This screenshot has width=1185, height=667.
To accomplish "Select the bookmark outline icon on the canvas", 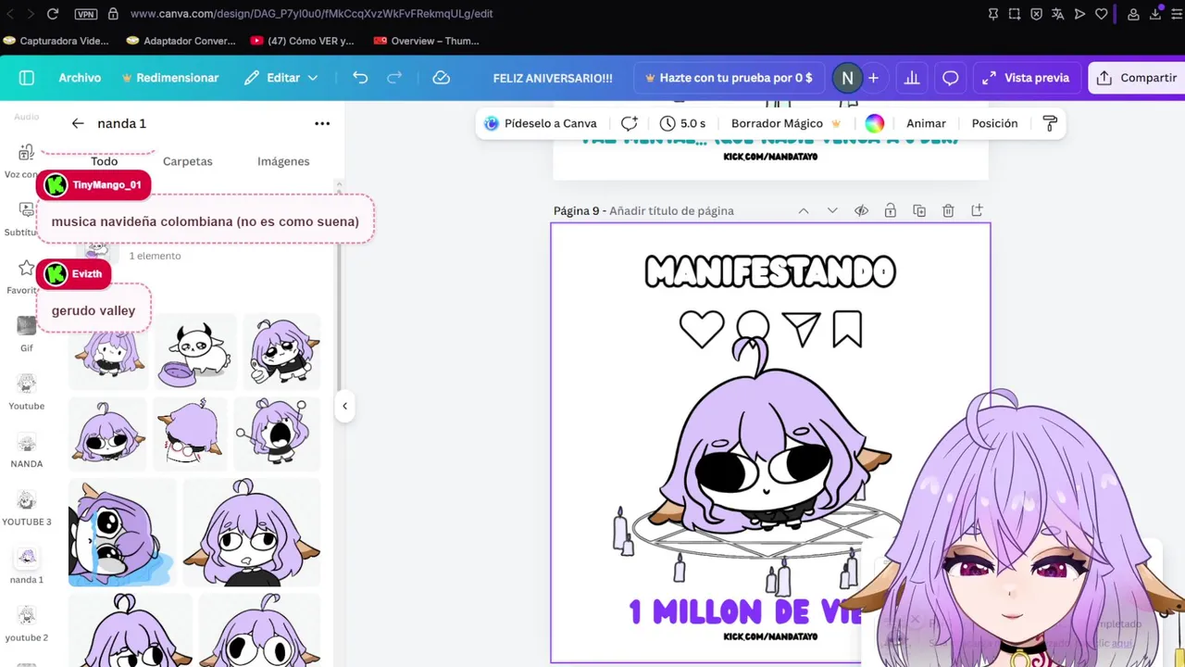I will 847,329.
